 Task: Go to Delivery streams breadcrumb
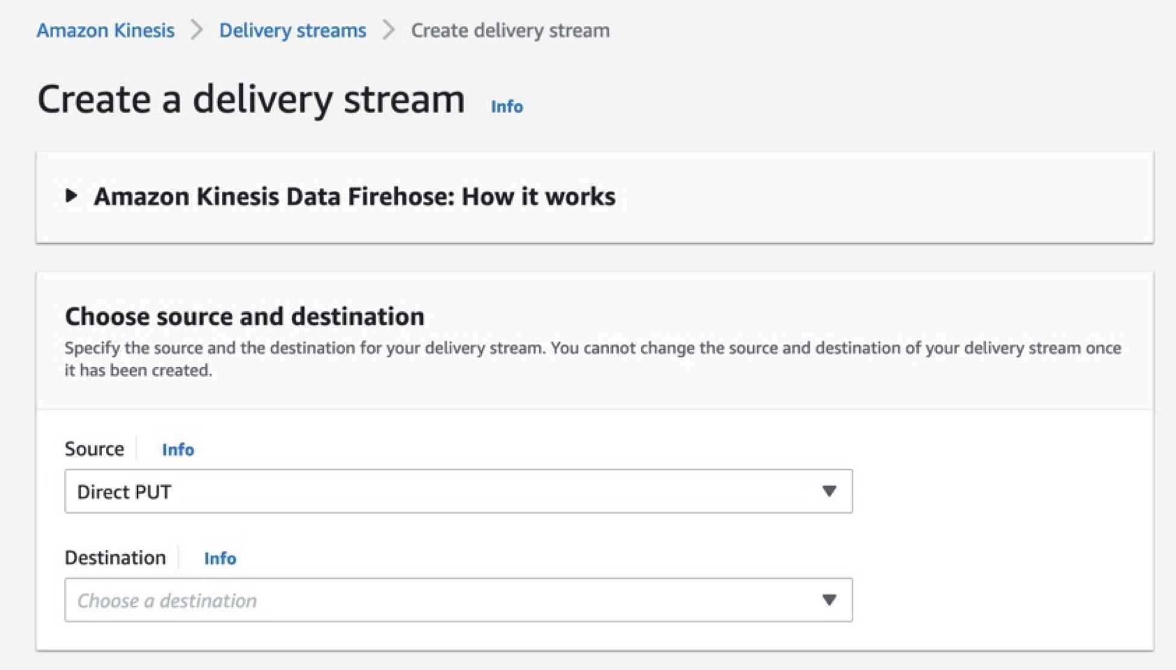292,30
